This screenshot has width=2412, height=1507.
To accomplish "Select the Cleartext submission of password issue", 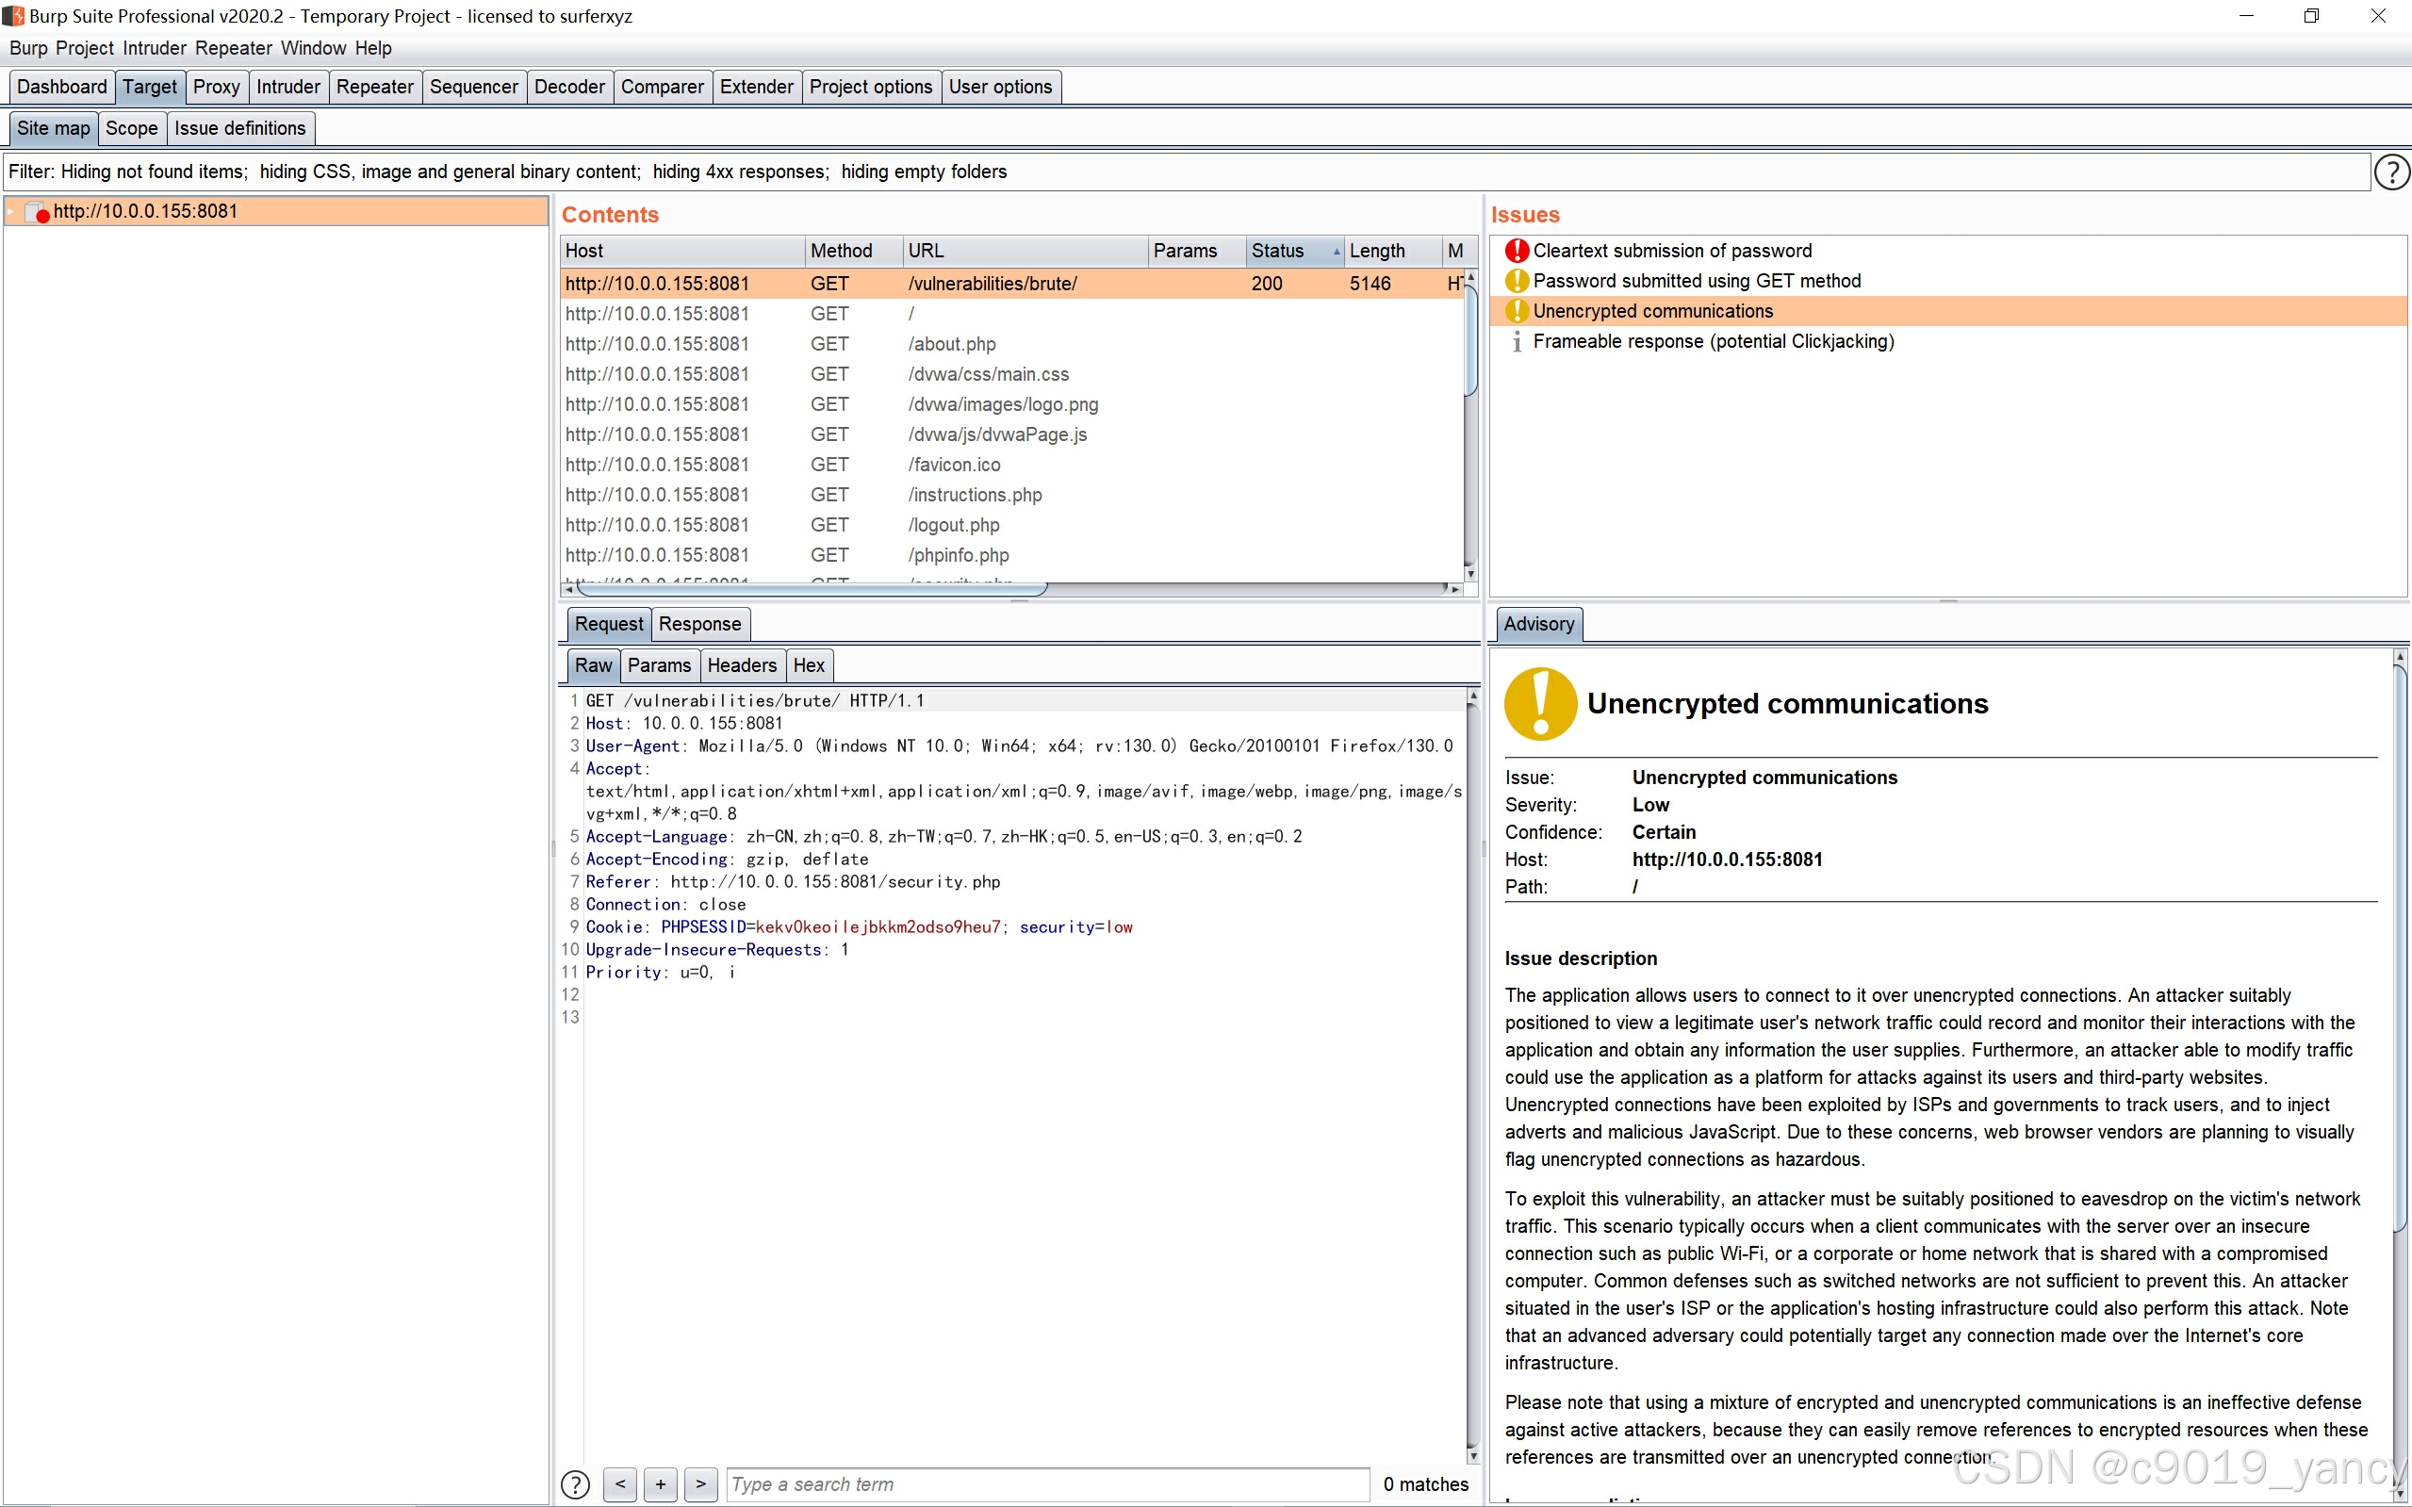I will tap(1671, 250).
